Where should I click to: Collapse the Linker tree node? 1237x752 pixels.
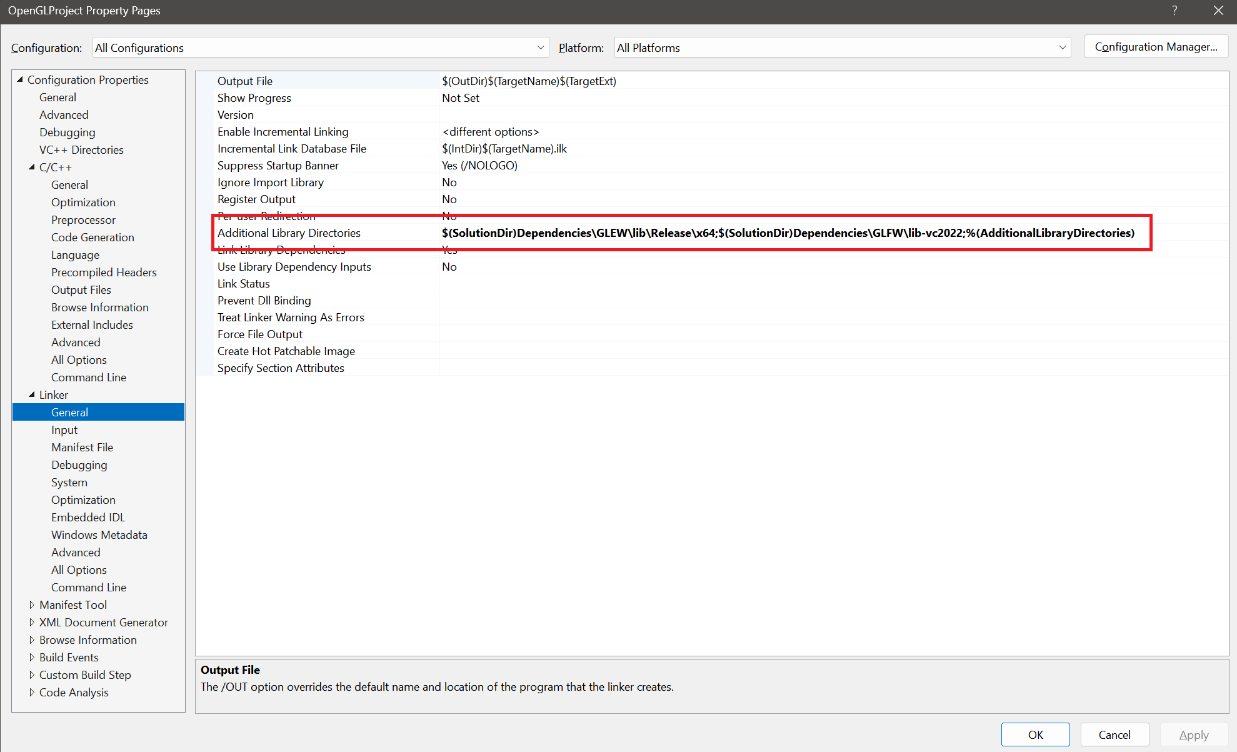point(32,394)
